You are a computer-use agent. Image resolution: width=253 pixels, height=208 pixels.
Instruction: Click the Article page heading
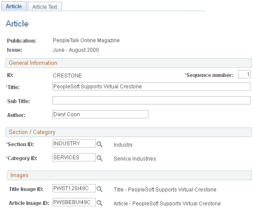pyautogui.click(x=17, y=23)
